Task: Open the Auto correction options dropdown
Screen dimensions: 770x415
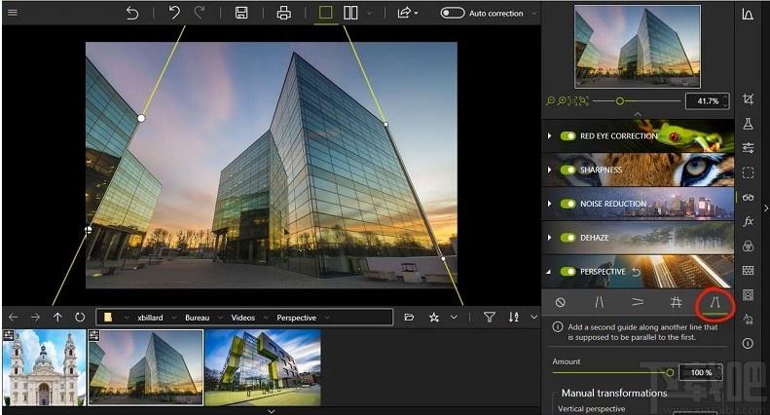Action: 534,14
